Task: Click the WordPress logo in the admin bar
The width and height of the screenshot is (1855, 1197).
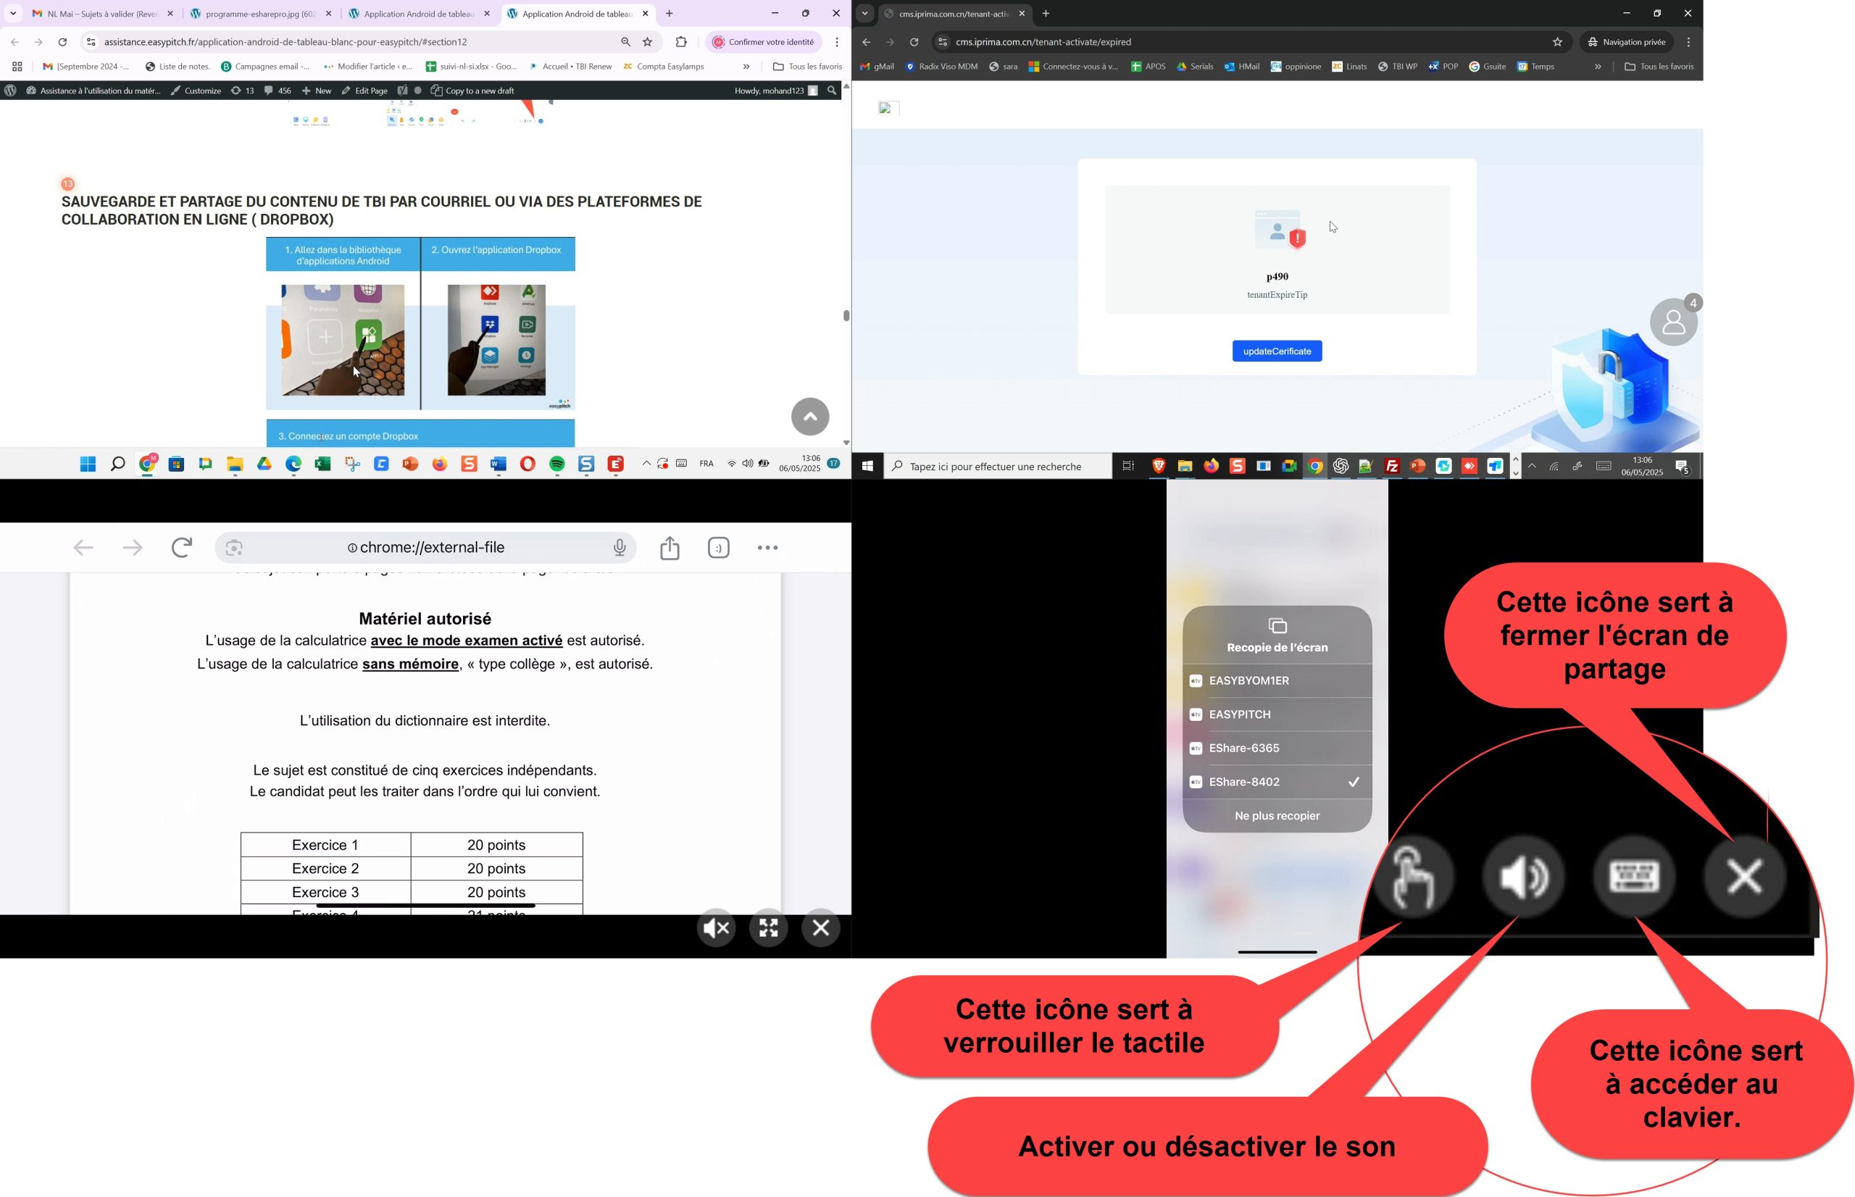Action: click(10, 91)
